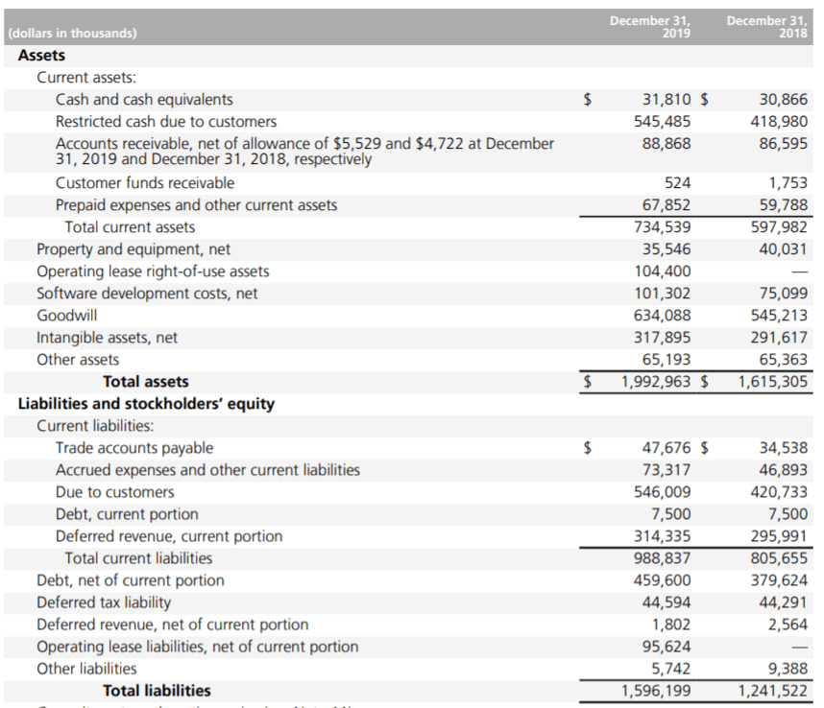Click 'Debt, net of current portion' label
This screenshot has height=708, width=824.
131,580
